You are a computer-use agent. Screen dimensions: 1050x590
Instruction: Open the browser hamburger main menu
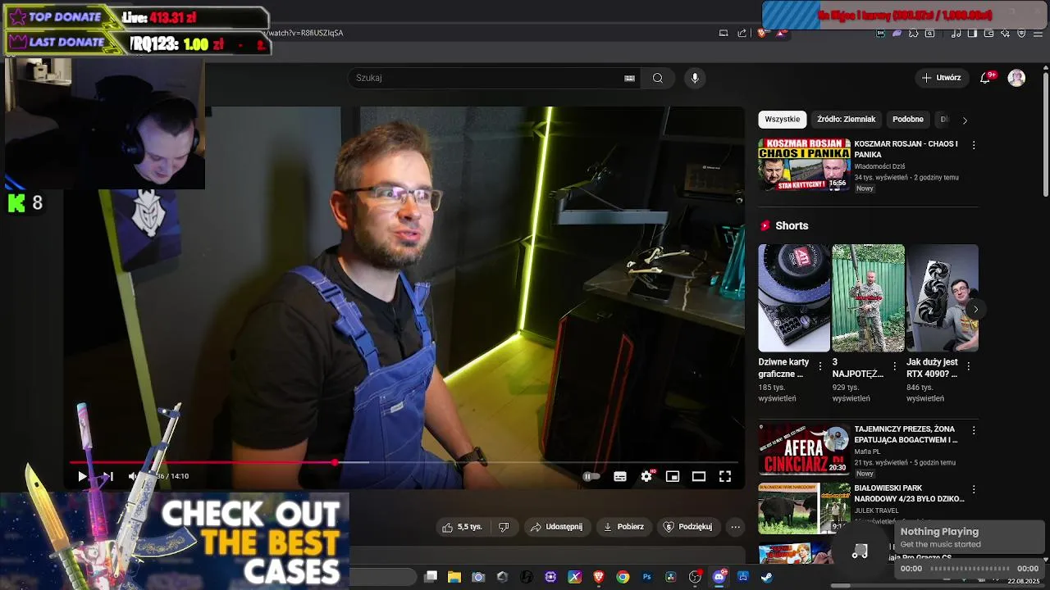(x=1038, y=34)
